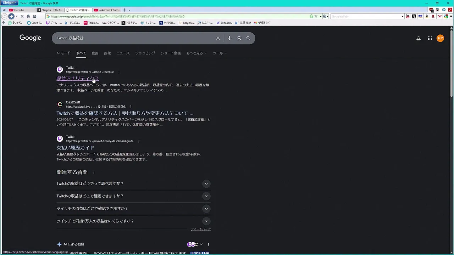The height and width of the screenshot is (255, 454).
Task: Click the bookmark star in address bar
Action: (316, 16)
